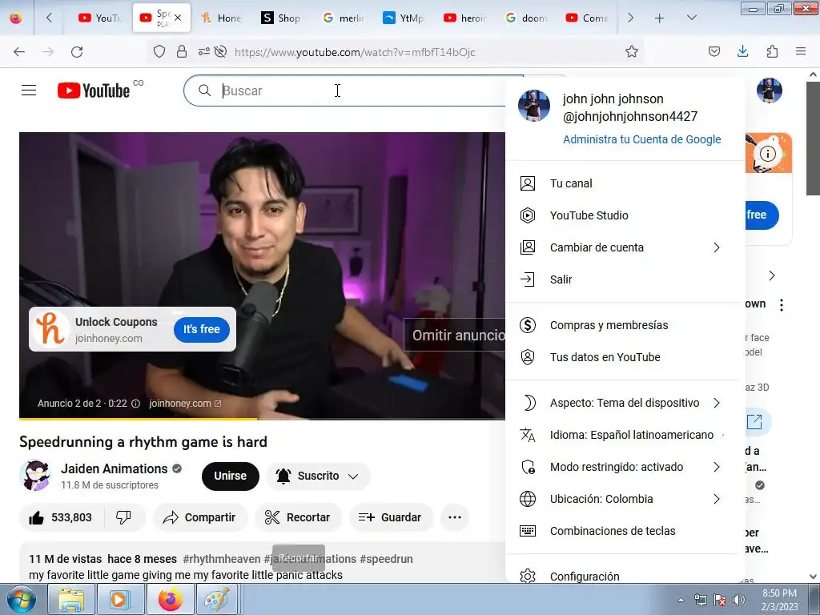Expand Ubicación: Colombia option
This screenshot has height=615, width=820.
click(x=625, y=499)
